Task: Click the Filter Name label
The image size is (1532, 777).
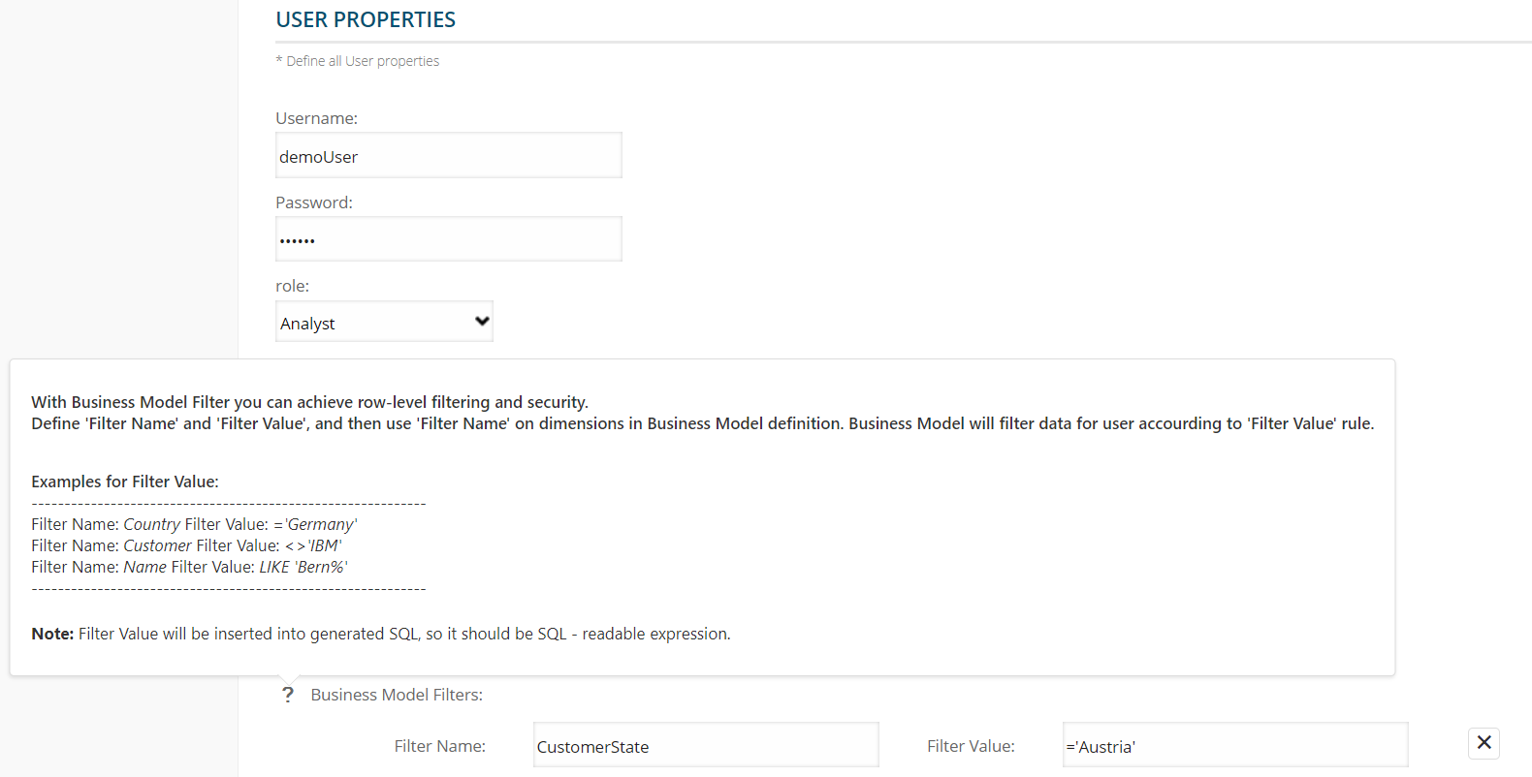Action: (439, 746)
